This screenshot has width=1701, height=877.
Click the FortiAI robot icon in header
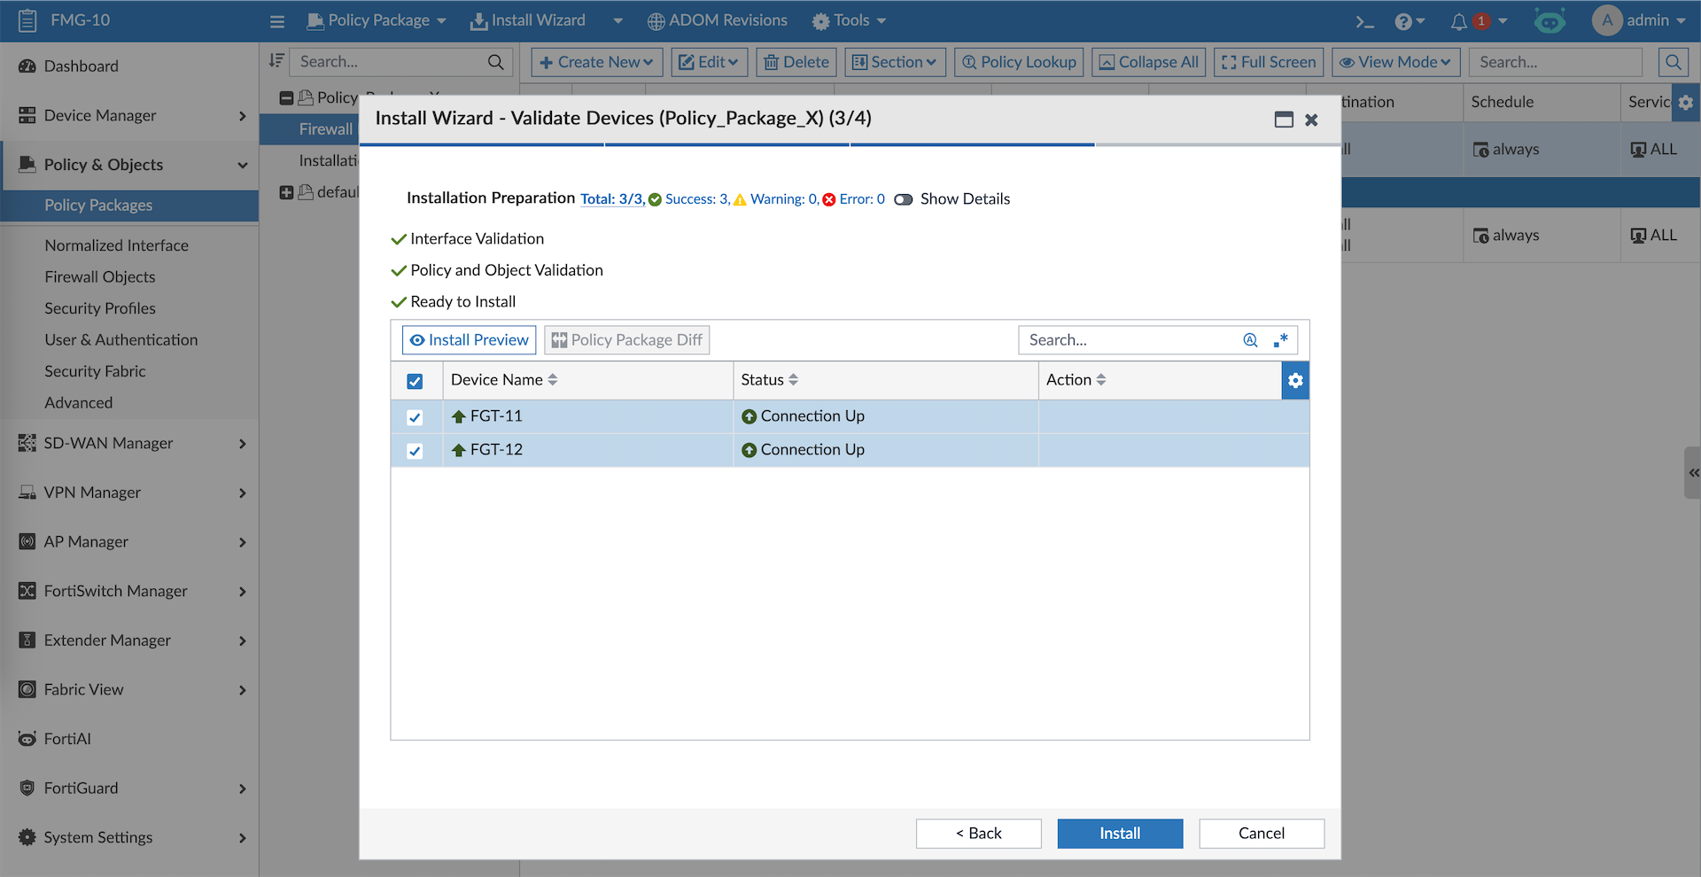tap(1550, 21)
